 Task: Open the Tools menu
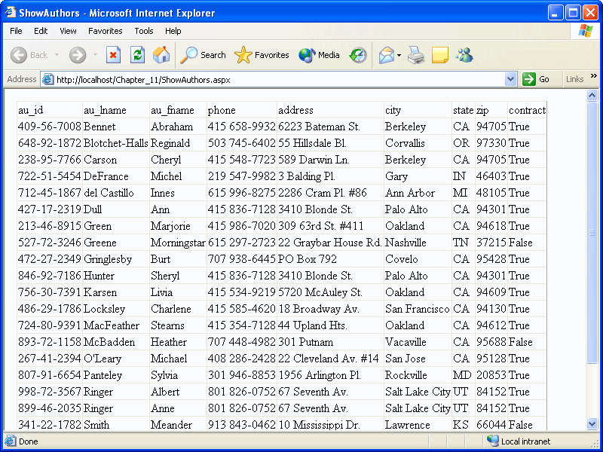(144, 31)
